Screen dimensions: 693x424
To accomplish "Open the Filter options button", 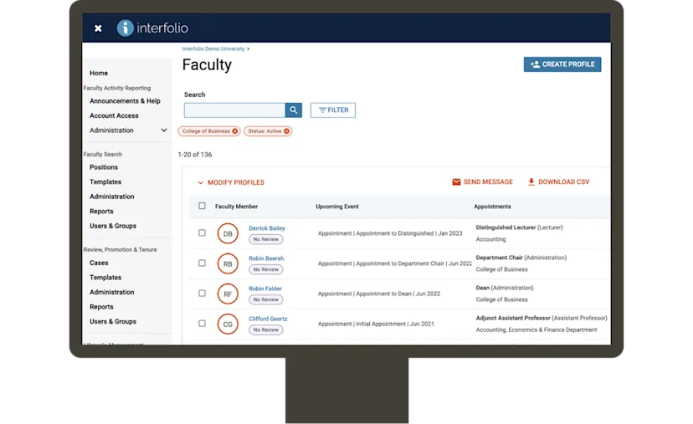I will [333, 110].
